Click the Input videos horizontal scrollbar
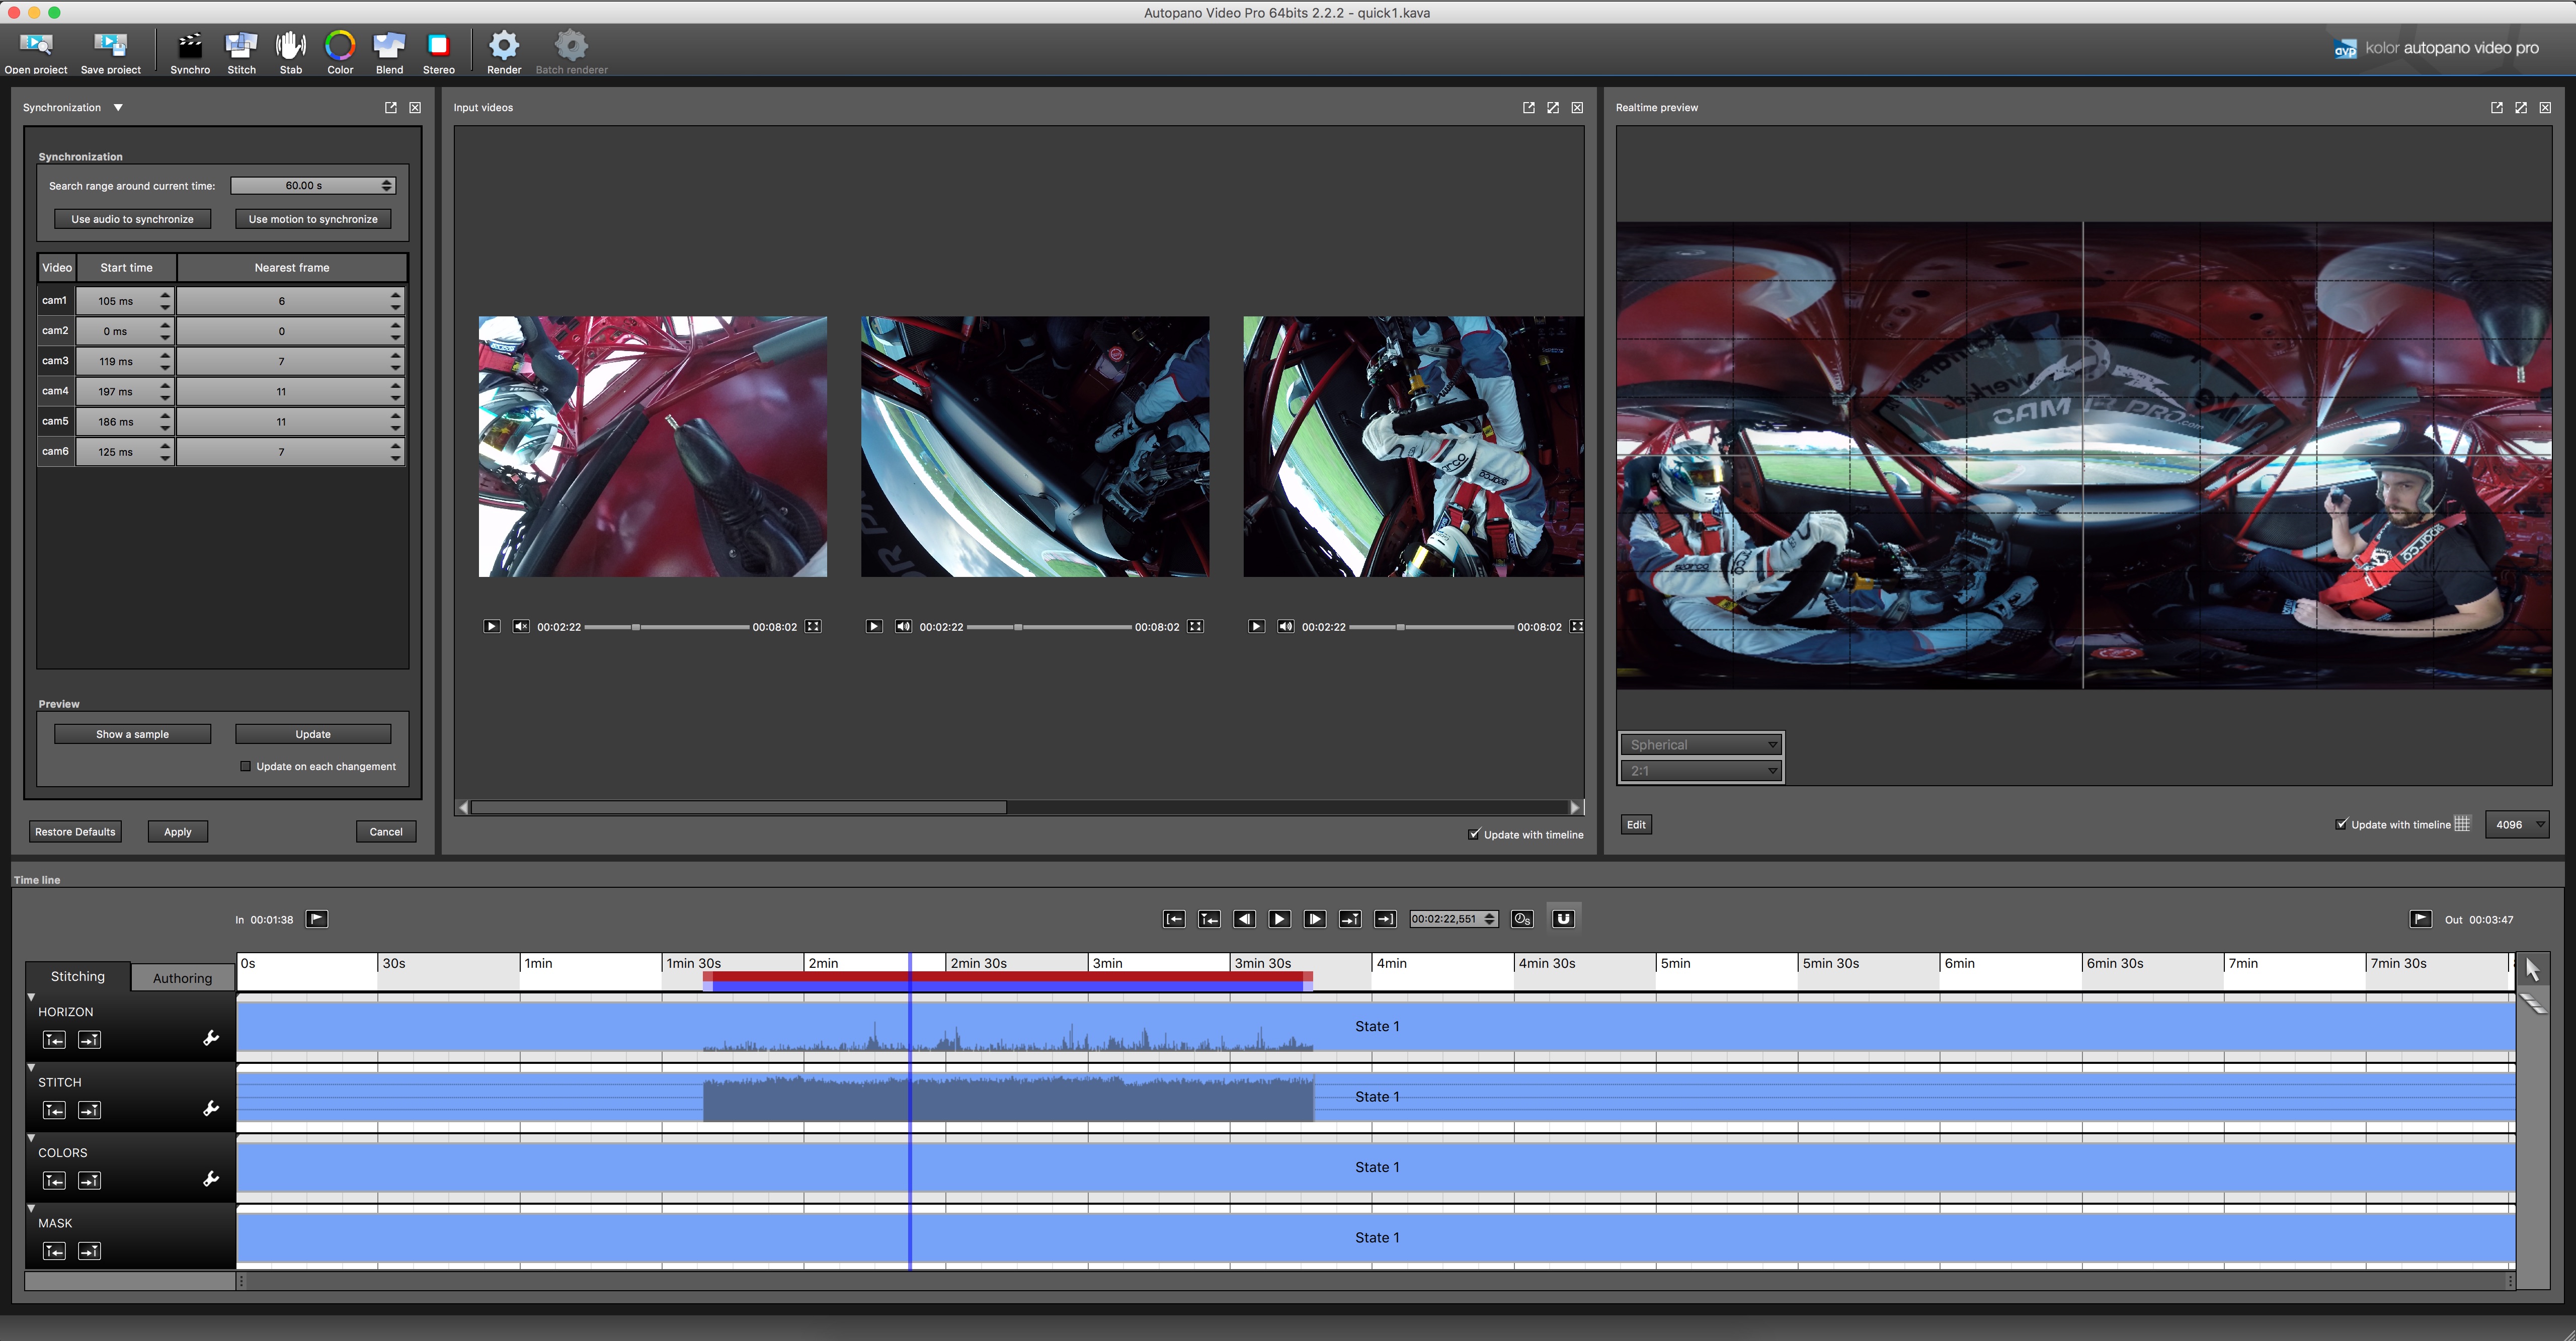Screen dimensions: 2576x1341 coord(739,807)
